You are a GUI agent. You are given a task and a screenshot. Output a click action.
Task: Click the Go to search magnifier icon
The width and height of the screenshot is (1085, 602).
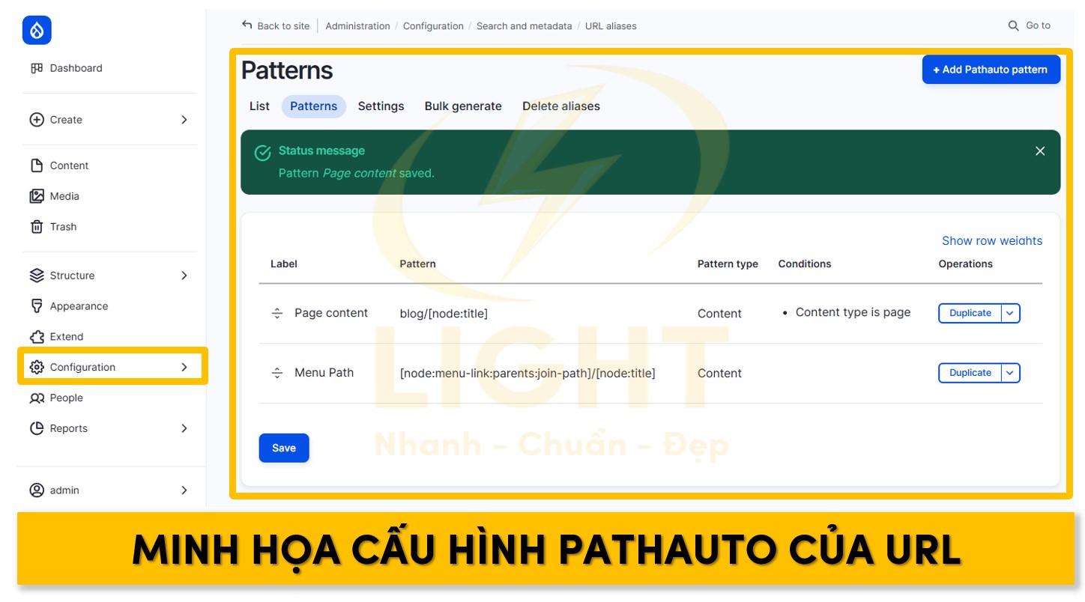coord(1014,25)
